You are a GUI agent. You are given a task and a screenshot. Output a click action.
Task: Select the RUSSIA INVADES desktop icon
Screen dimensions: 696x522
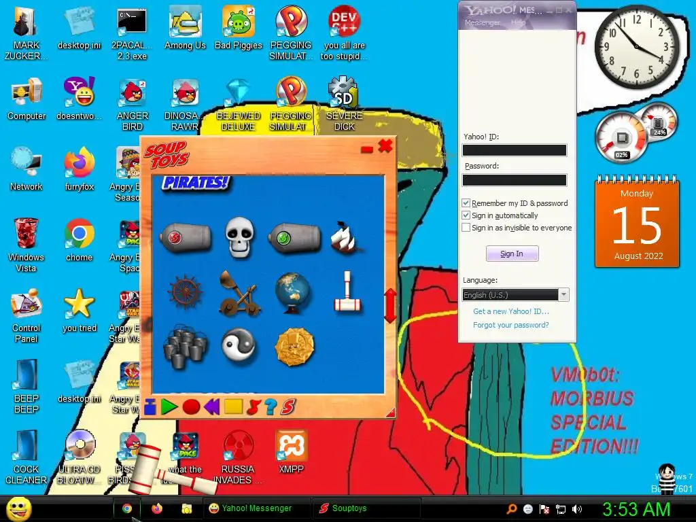[238, 457]
